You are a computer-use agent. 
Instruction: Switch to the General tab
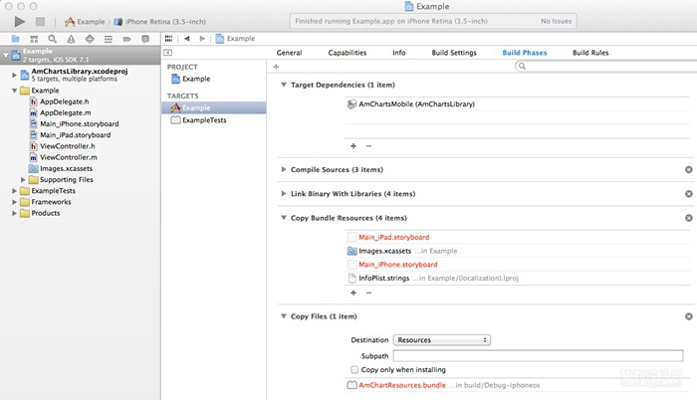pyautogui.click(x=289, y=53)
